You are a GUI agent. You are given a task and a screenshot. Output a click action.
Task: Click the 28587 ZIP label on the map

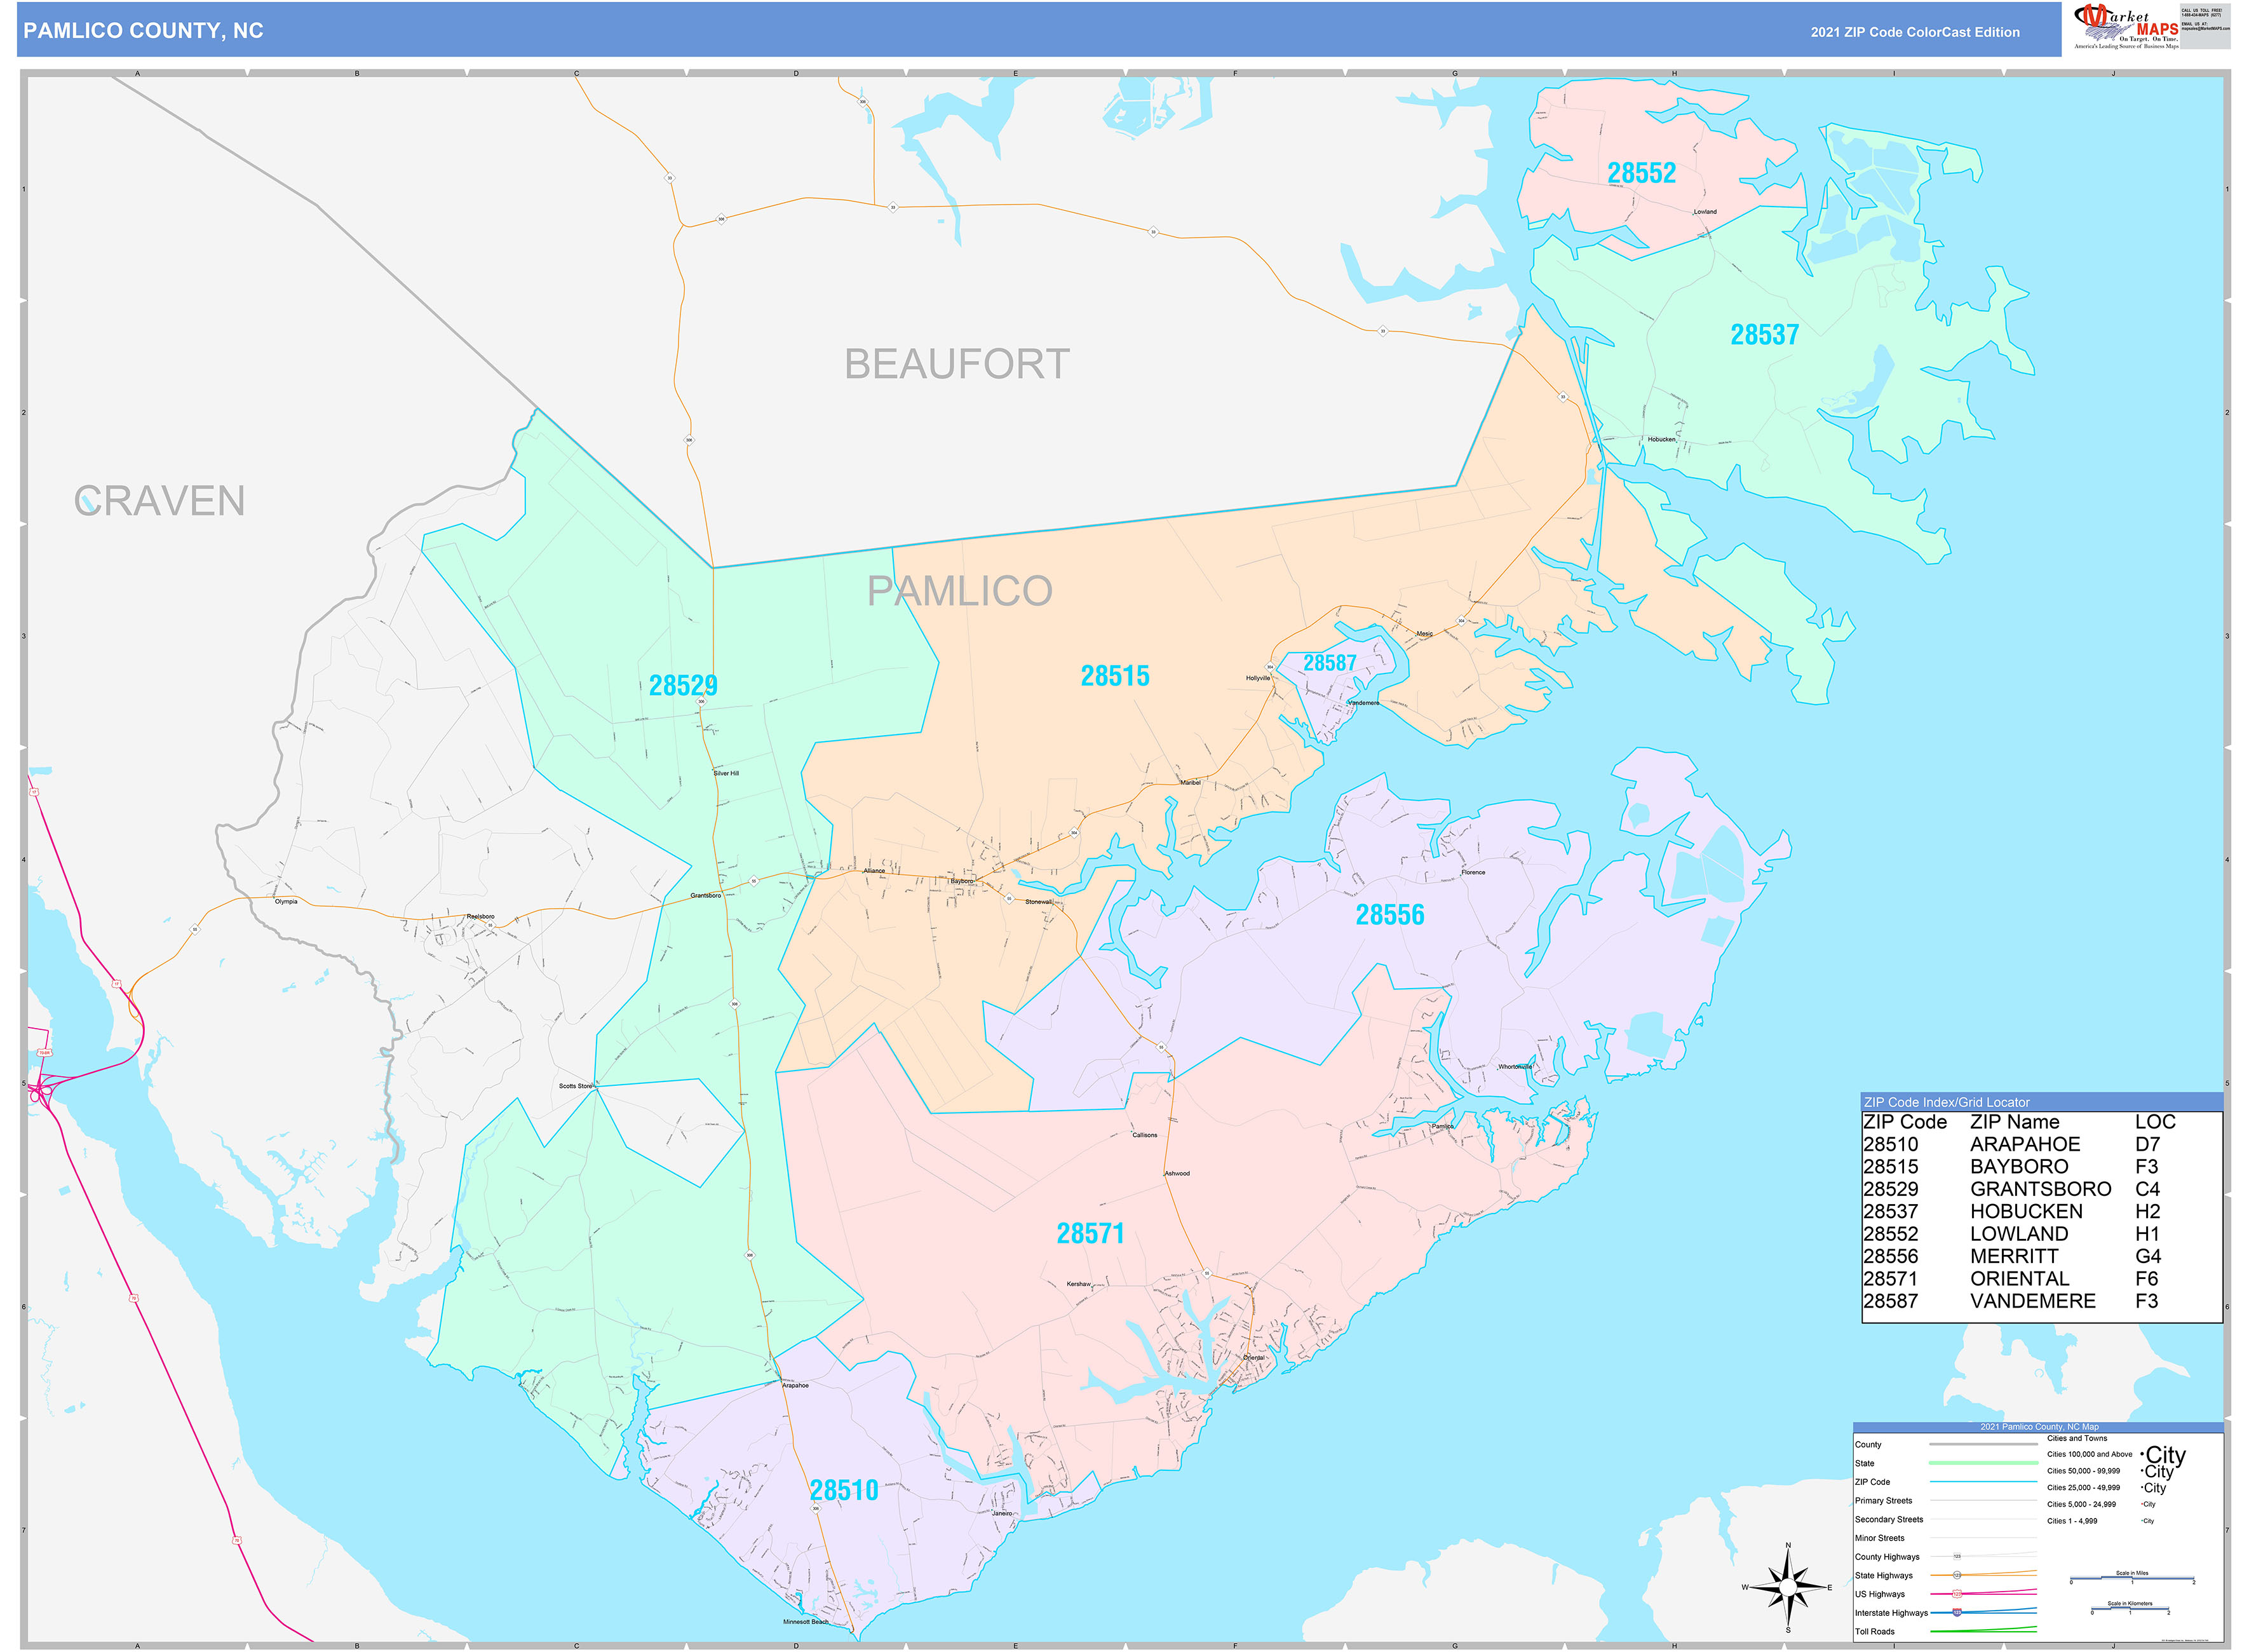[x=1329, y=663]
